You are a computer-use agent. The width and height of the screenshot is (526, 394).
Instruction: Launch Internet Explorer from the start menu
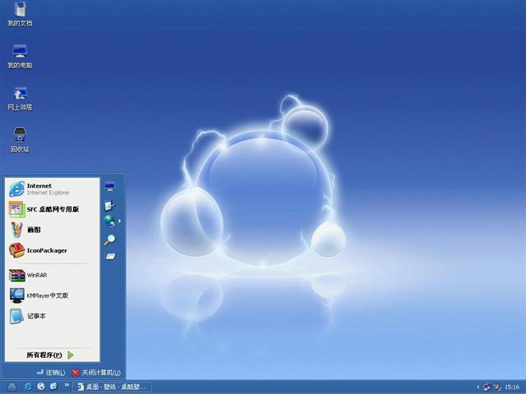[x=52, y=189]
